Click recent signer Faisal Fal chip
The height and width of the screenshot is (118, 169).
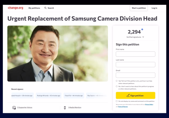(74, 95)
